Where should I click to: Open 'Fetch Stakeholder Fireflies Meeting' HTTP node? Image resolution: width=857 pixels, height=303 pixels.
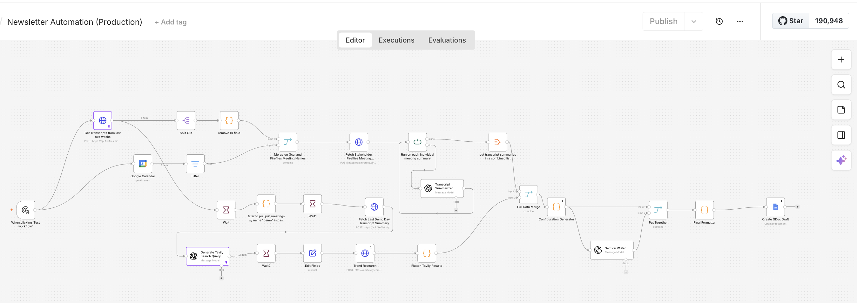[x=359, y=142]
